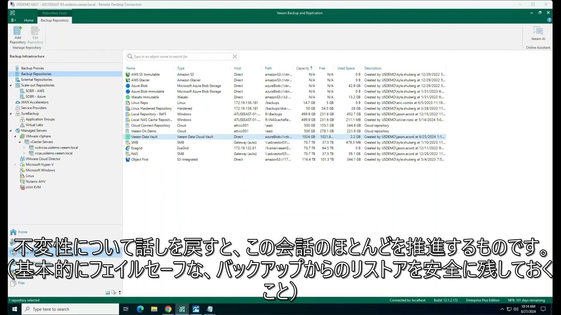Open the main hamburger menu
The height and width of the screenshot is (315, 561).
coord(13,20)
